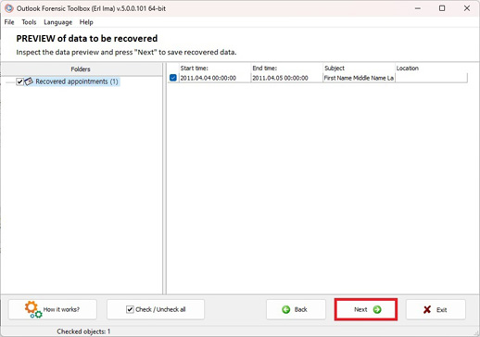The image size is (480, 337).
Task: Click the red X icon on Exit
Action: pos(427,309)
